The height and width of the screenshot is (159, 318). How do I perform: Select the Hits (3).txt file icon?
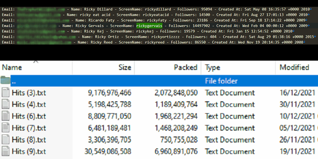pyautogui.click(x=6, y=93)
